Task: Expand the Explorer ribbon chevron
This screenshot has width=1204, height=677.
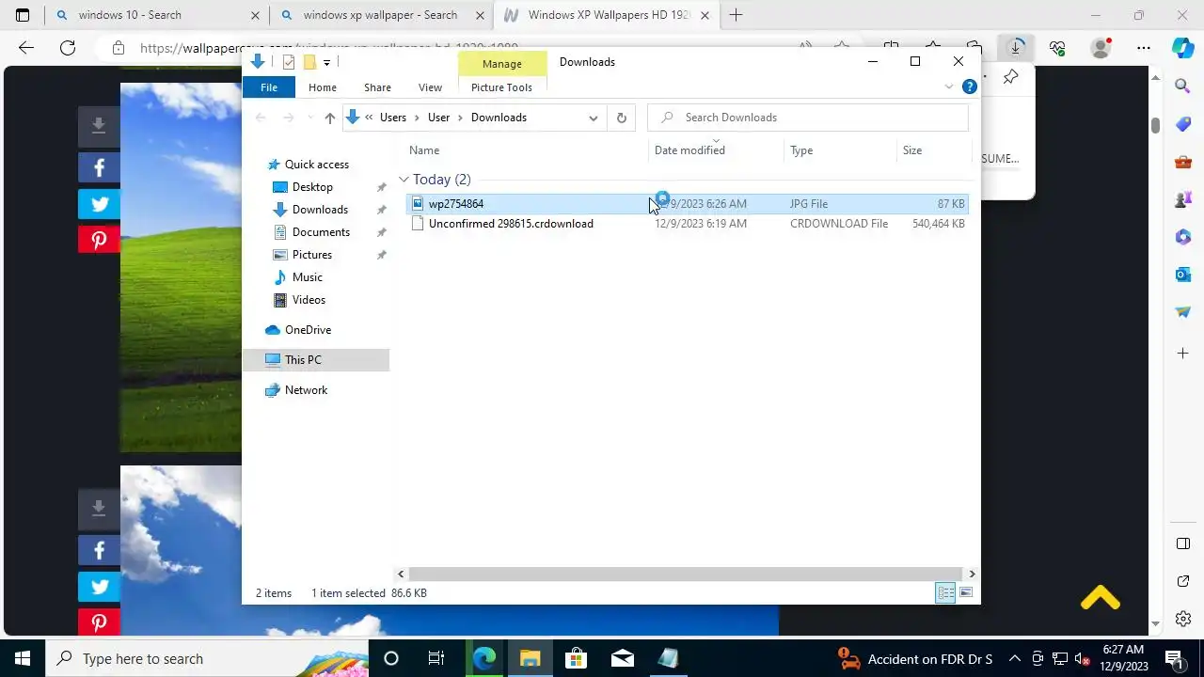Action: (x=948, y=87)
